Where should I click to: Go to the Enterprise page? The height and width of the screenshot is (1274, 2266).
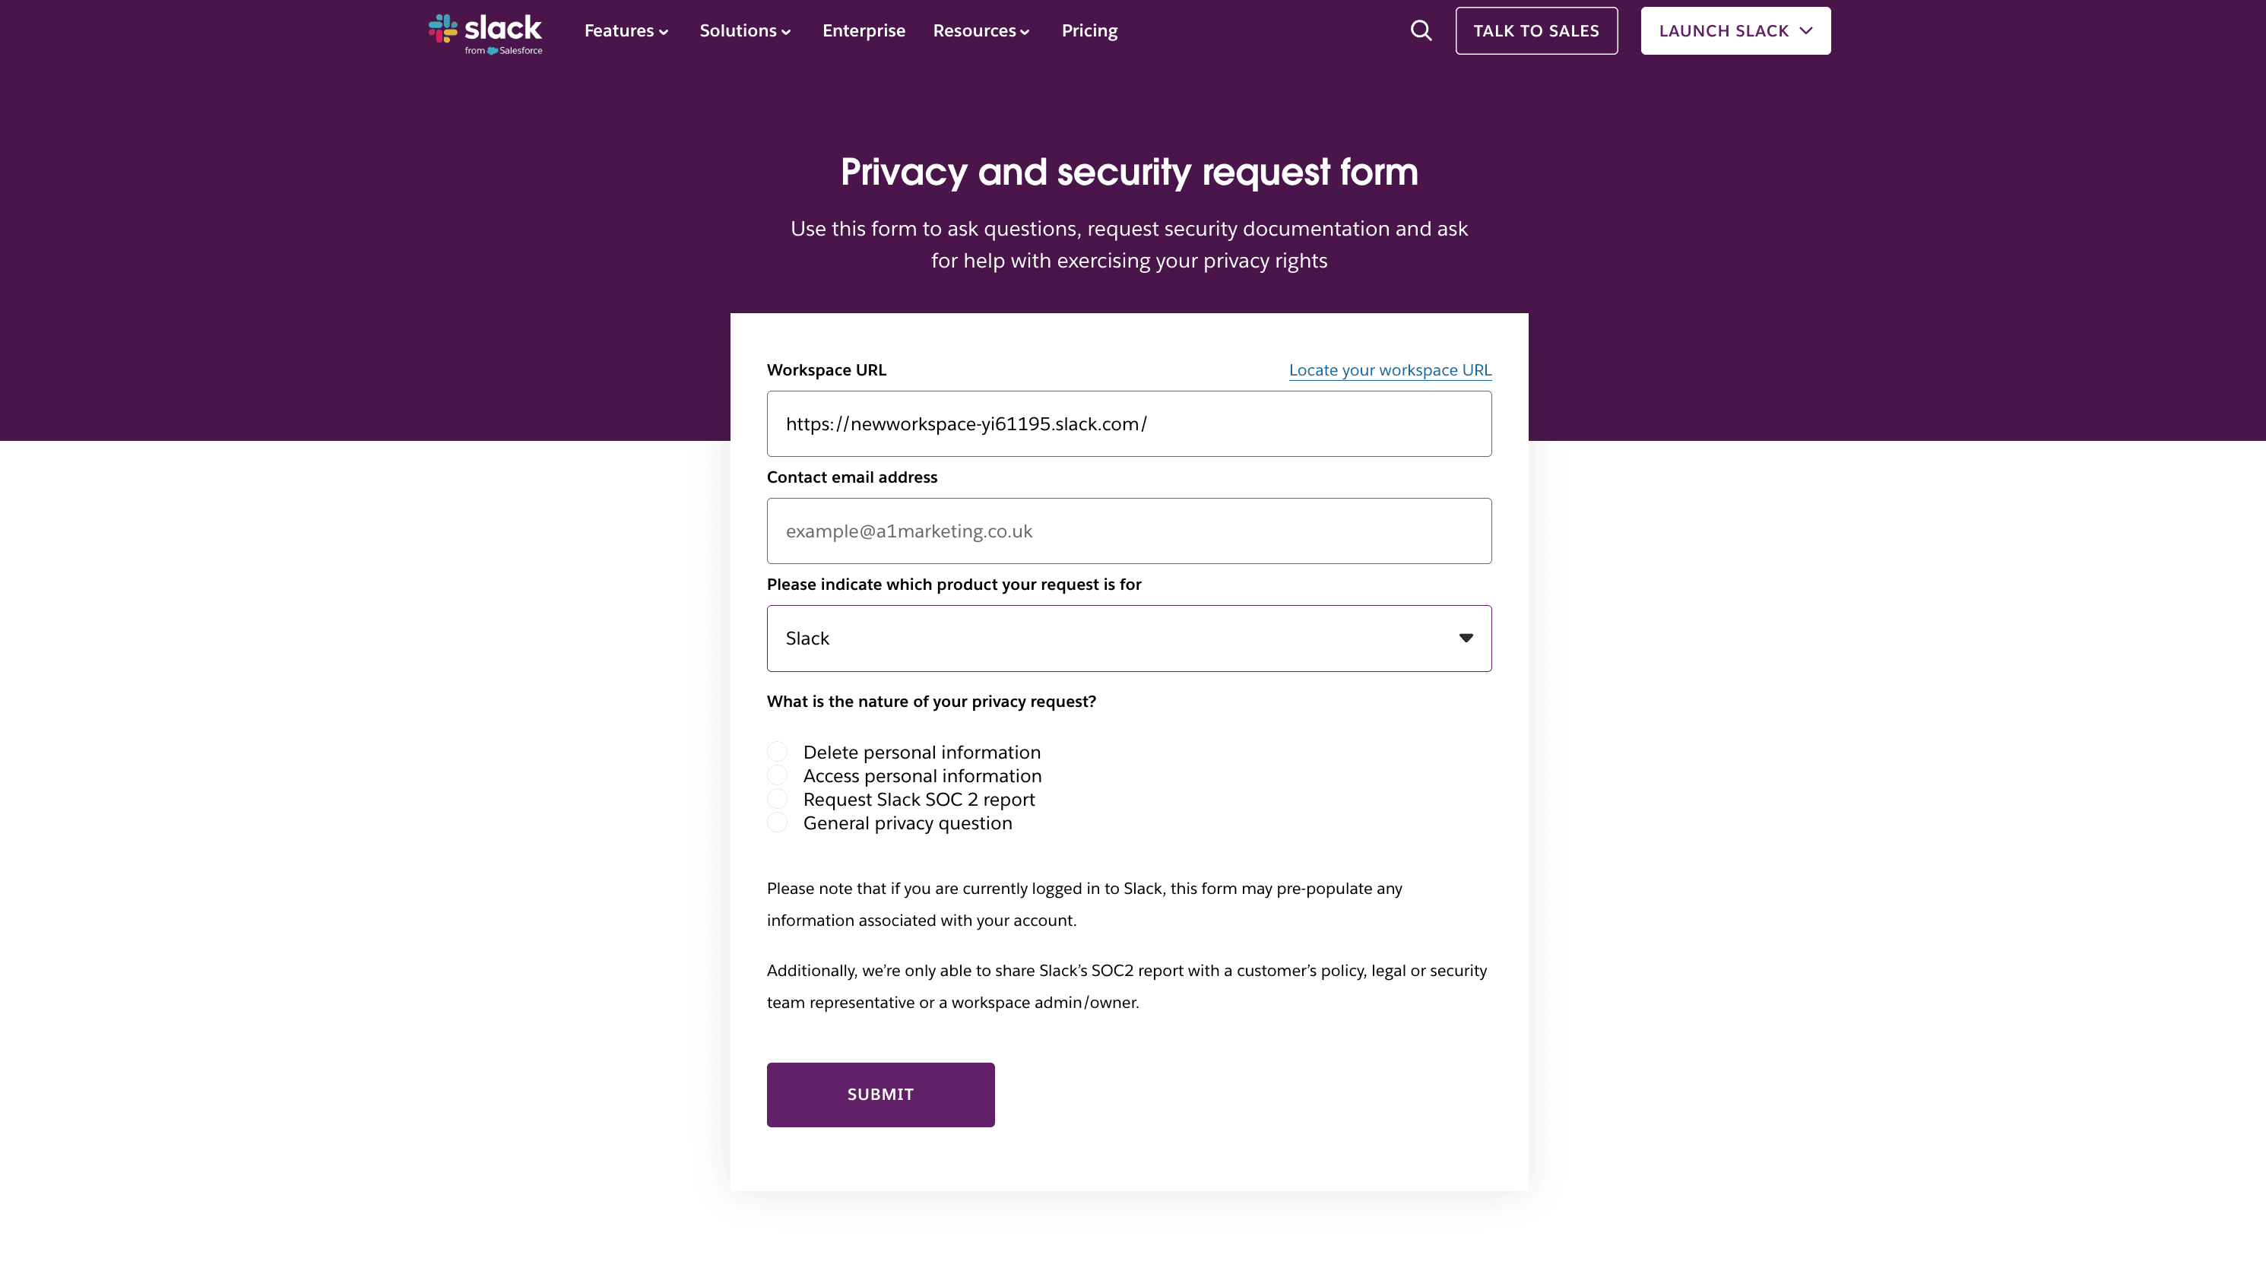tap(863, 31)
